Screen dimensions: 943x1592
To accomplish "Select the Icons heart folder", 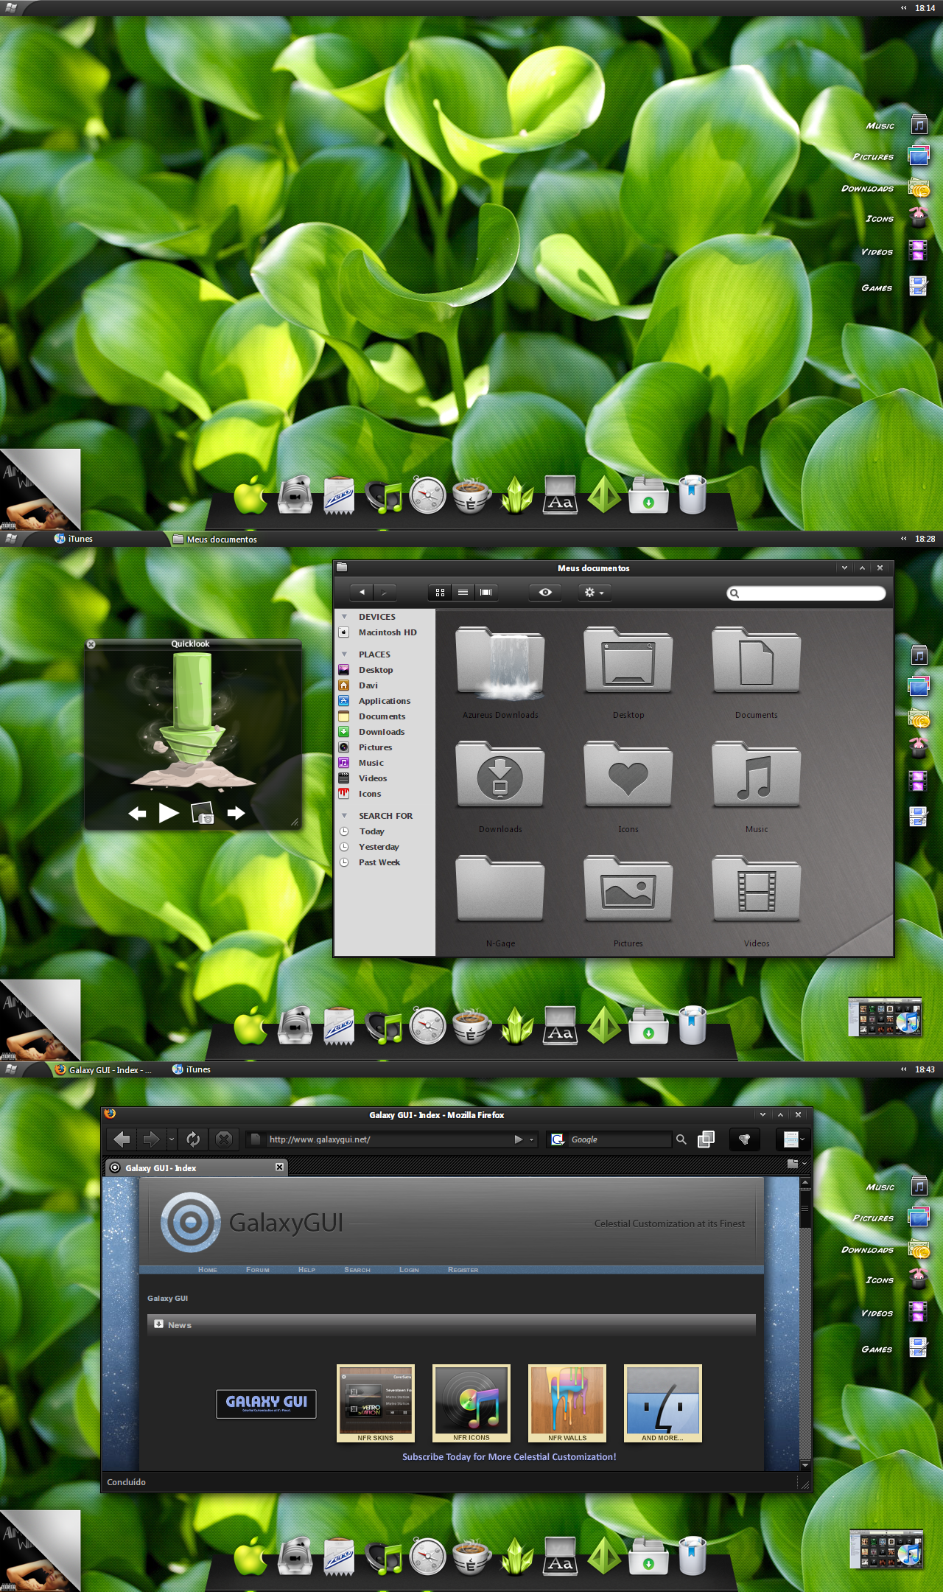I will point(628,775).
